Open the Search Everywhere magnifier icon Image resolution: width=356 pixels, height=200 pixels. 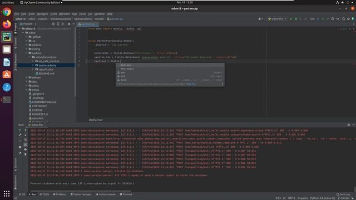[x=343, y=19]
